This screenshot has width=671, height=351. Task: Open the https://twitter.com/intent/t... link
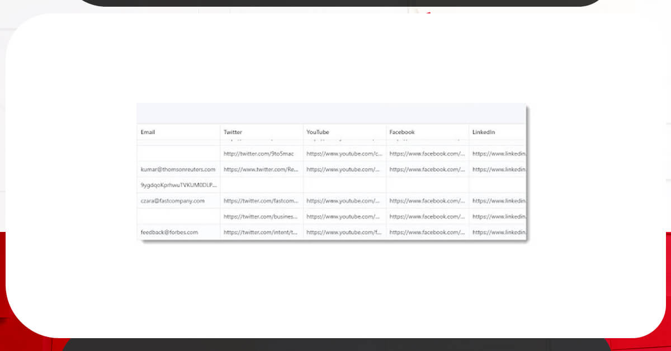point(261,232)
